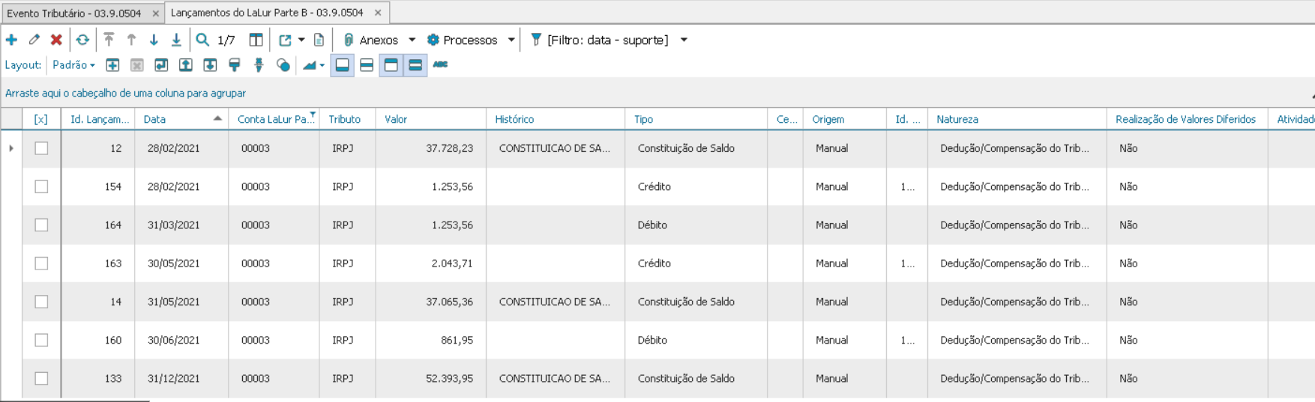Click the area chart icon
The height and width of the screenshot is (402, 1315).
[309, 65]
